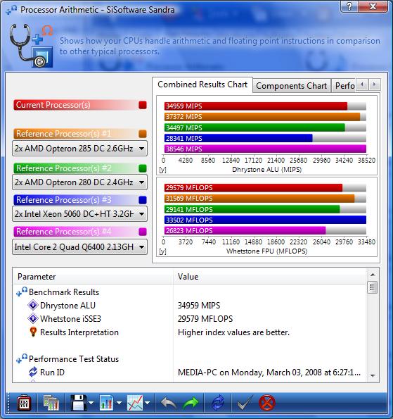
Task: Toggle the green Reference Processor #2 swatch
Action: pos(143,168)
